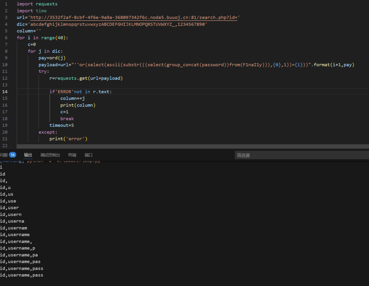Click output line 'id,user'
This screenshot has width=369, height=286.
9,208
